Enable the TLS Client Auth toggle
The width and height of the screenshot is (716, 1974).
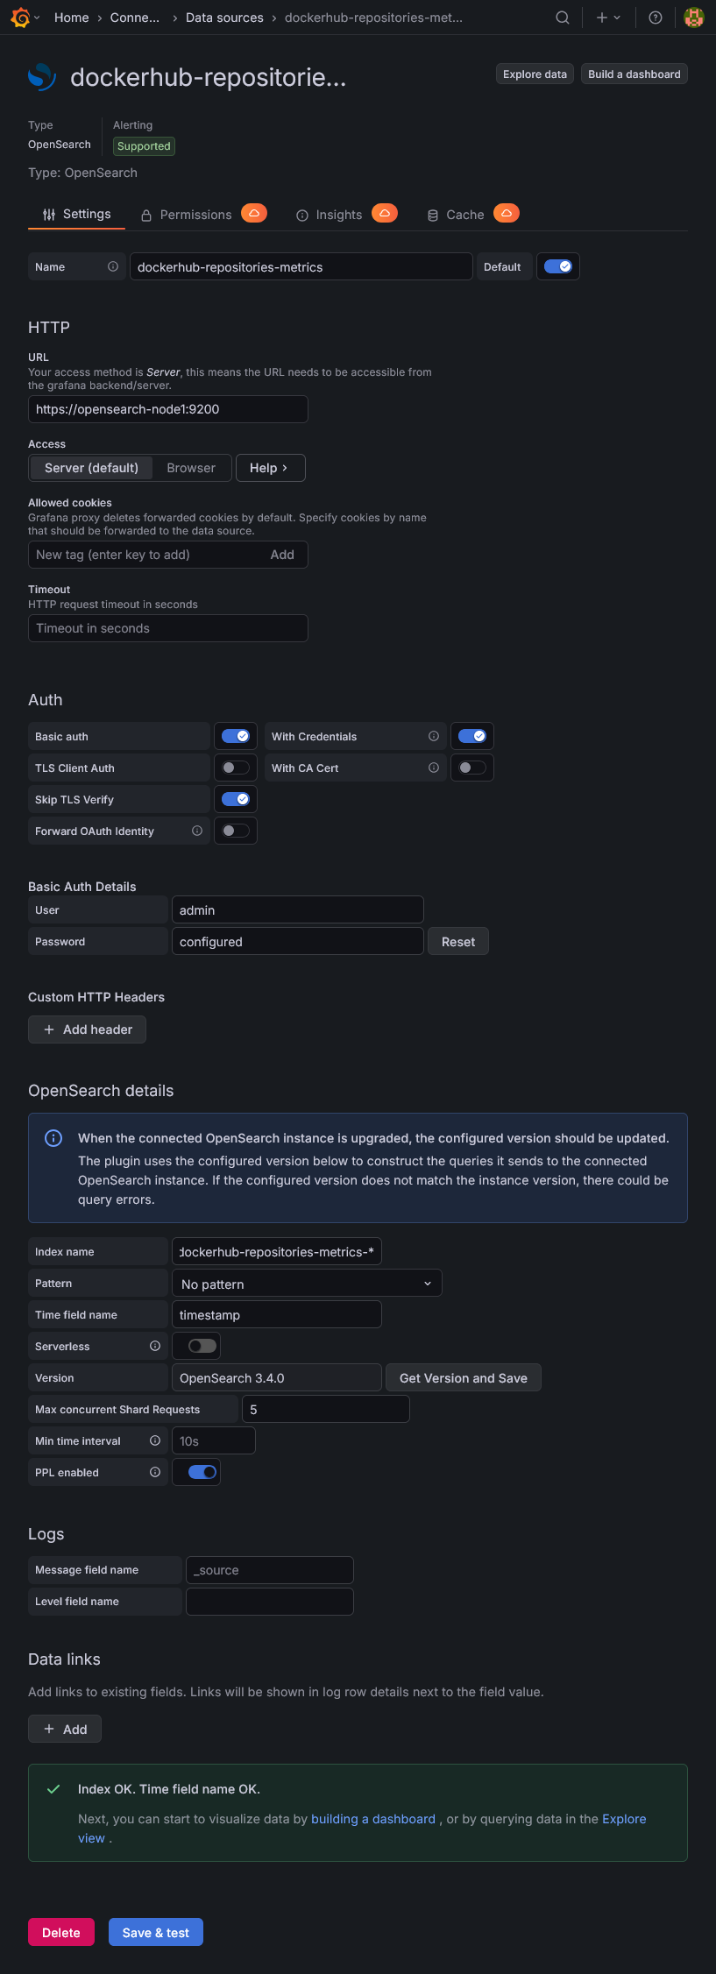pos(236,768)
